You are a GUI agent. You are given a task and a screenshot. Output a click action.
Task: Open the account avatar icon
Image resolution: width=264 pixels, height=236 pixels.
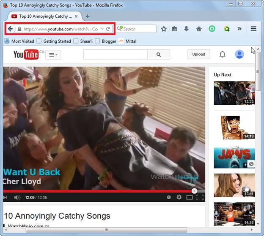(239, 54)
